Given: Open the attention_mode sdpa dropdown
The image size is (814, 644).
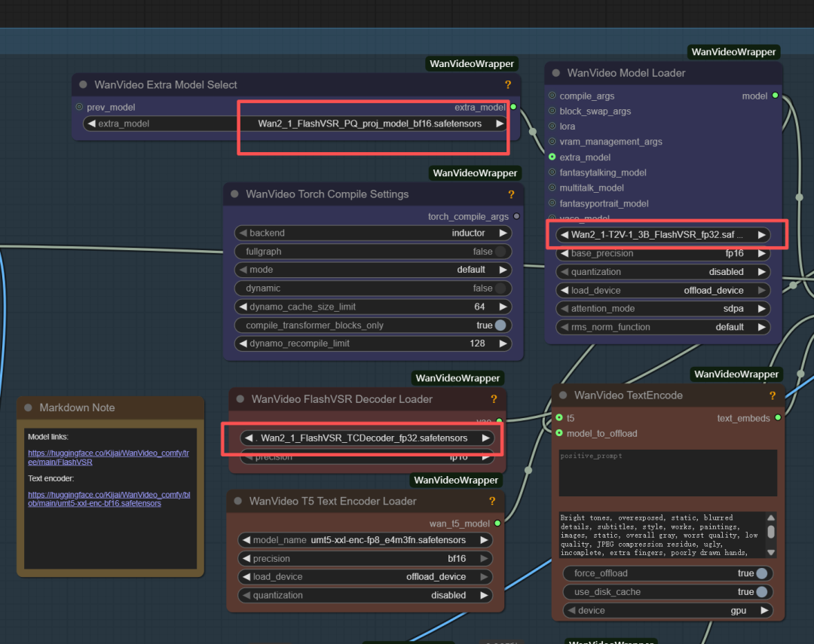Looking at the screenshot, I should click(663, 309).
